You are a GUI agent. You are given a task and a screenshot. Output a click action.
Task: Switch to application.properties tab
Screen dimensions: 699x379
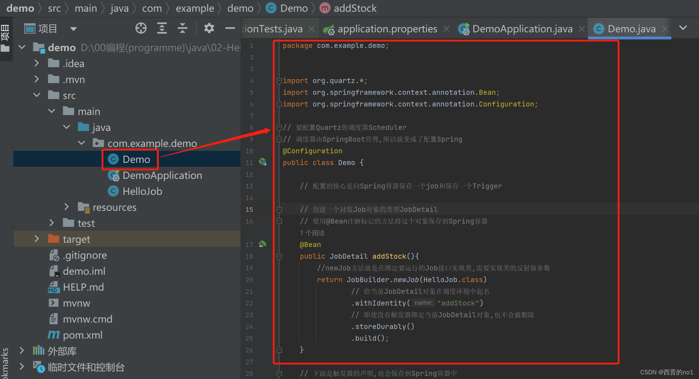click(387, 29)
